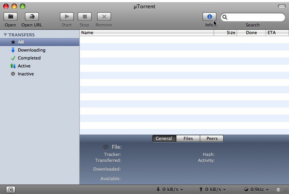This screenshot has height=194, width=289.
Task: Select the Inactive category
Action: pos(40,74)
